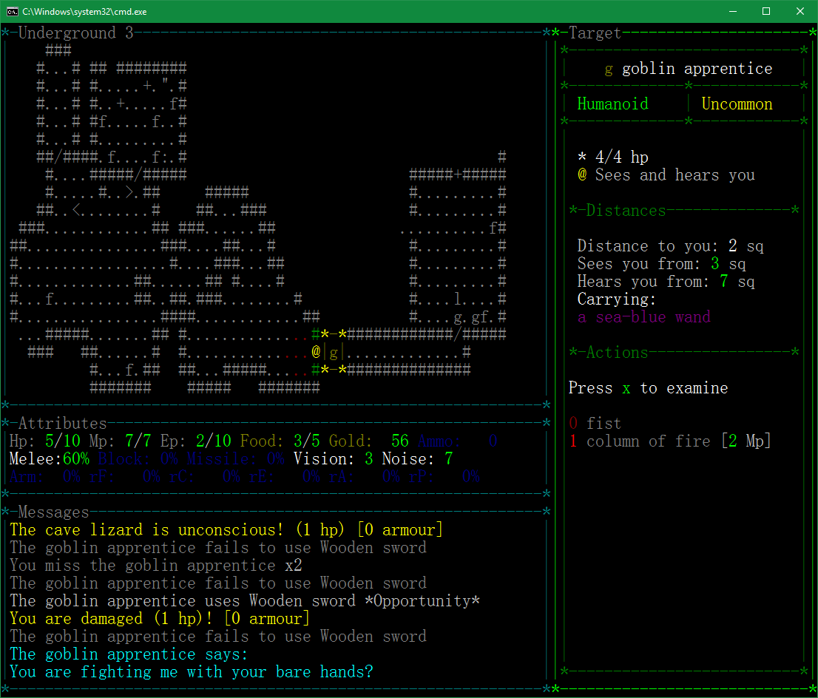The height and width of the screenshot is (698, 818).
Task: Click 'Hears you from: 7 sq'
Action: [666, 281]
